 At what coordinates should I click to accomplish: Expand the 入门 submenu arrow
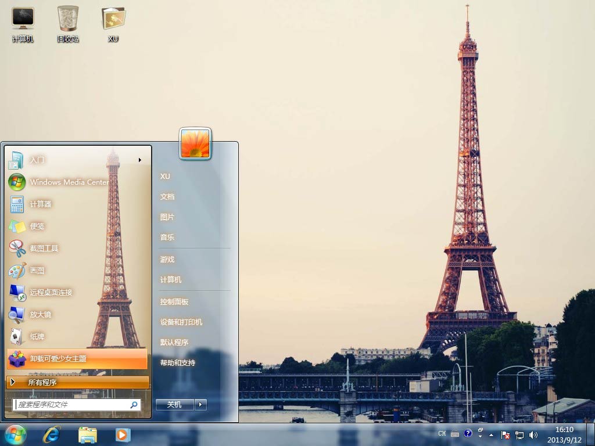click(x=139, y=160)
